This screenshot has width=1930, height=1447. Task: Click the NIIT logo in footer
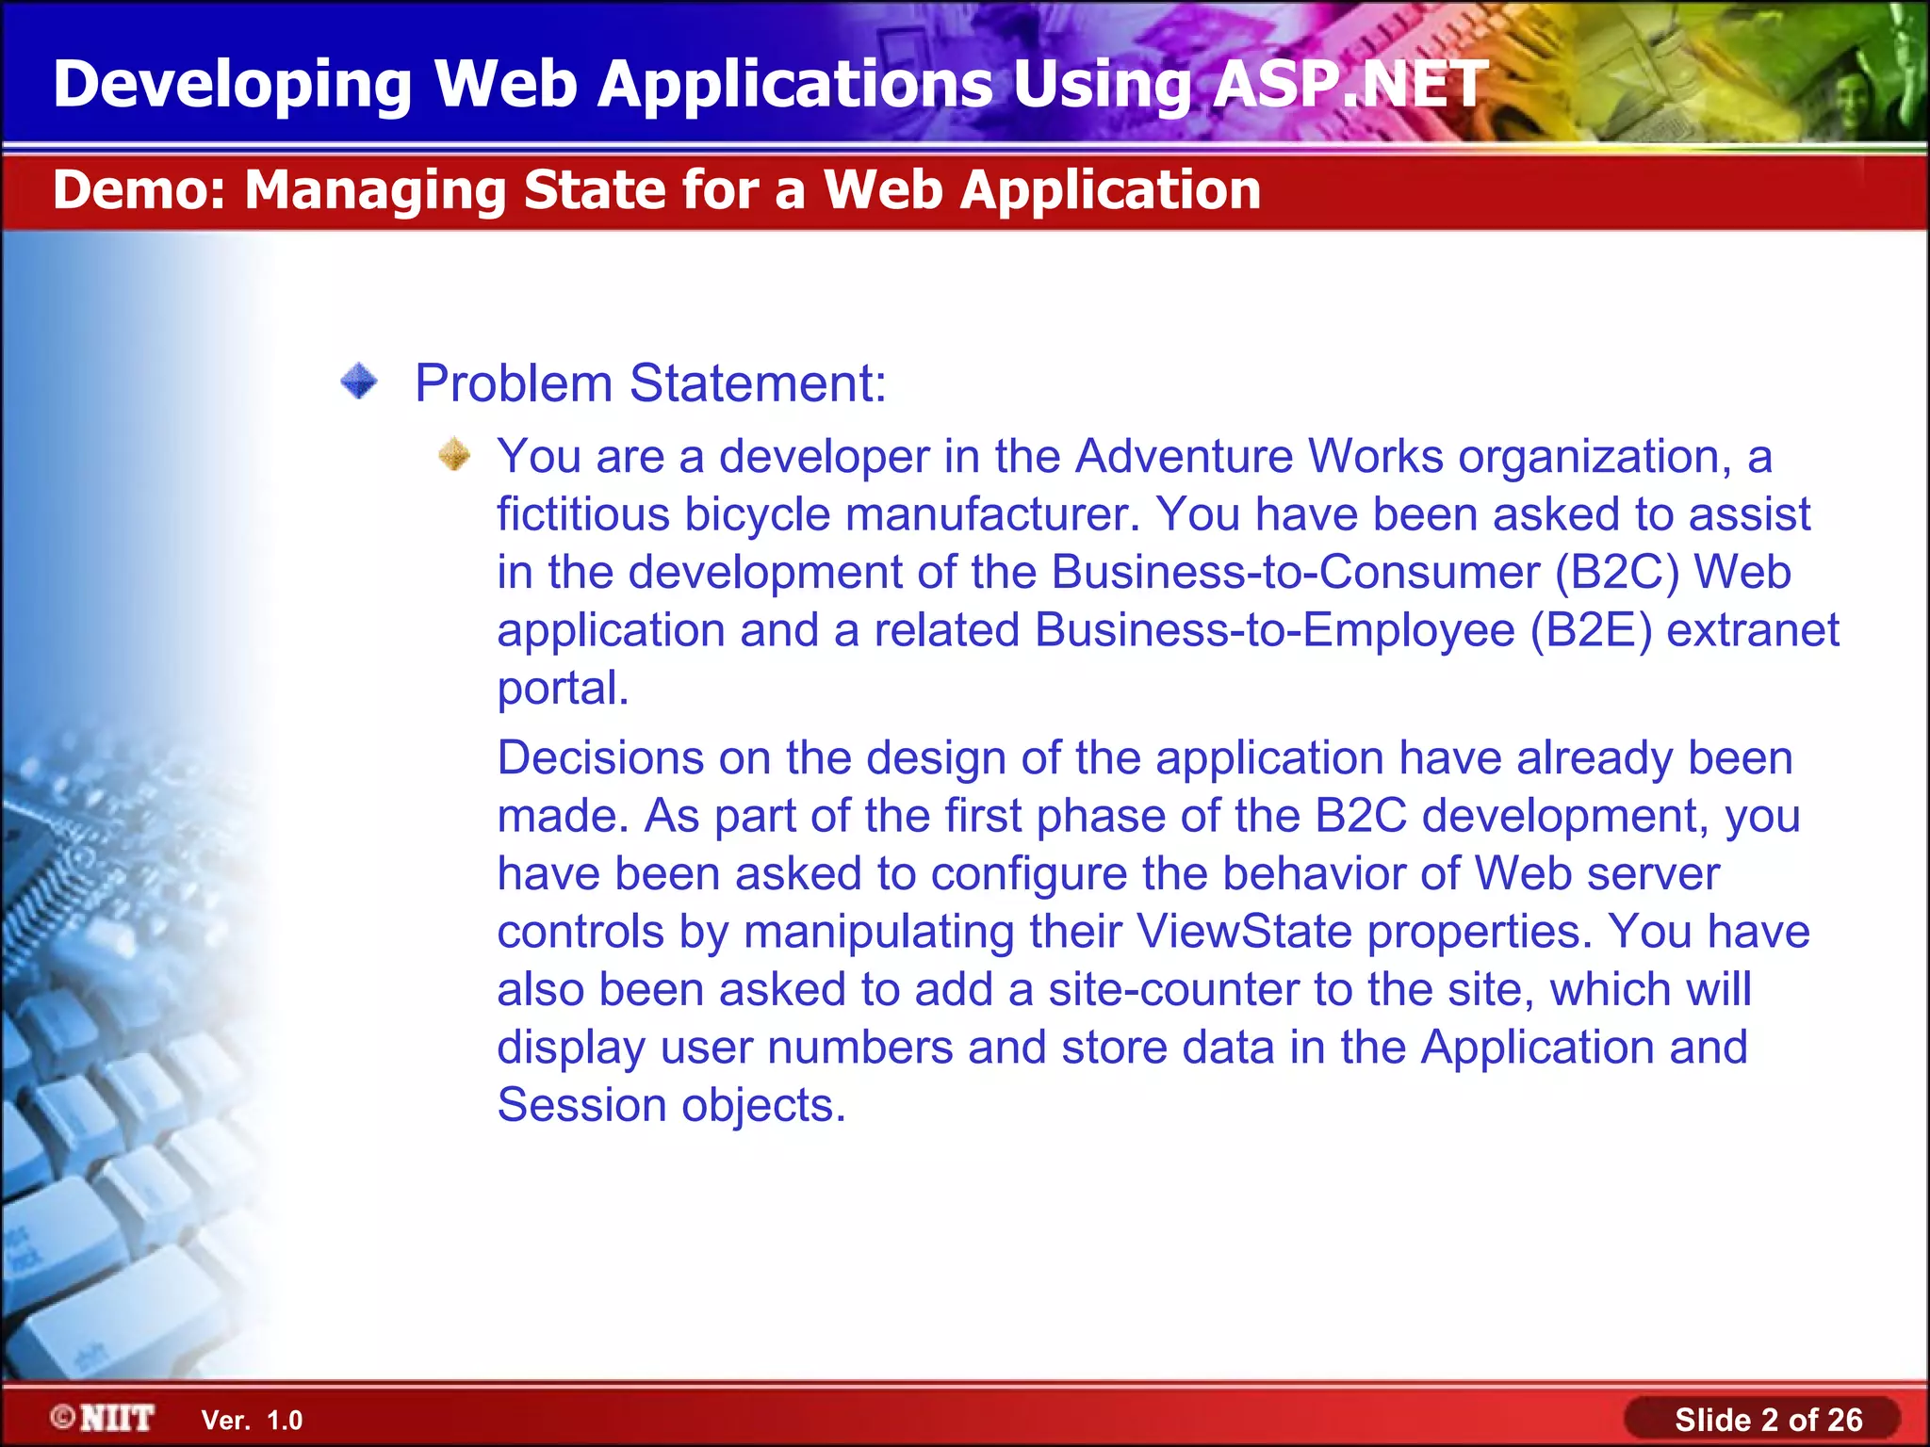tap(117, 1418)
